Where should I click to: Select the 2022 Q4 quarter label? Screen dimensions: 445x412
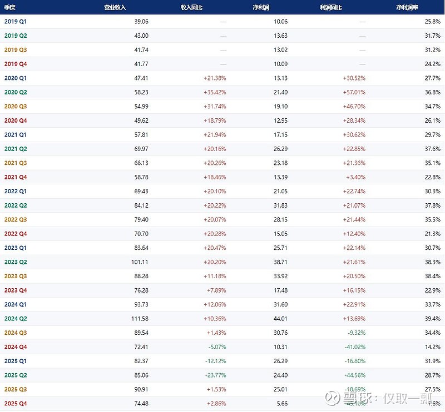(16, 234)
